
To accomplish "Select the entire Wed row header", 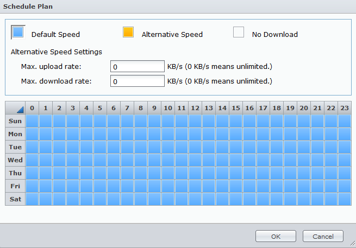I will pos(15,160).
